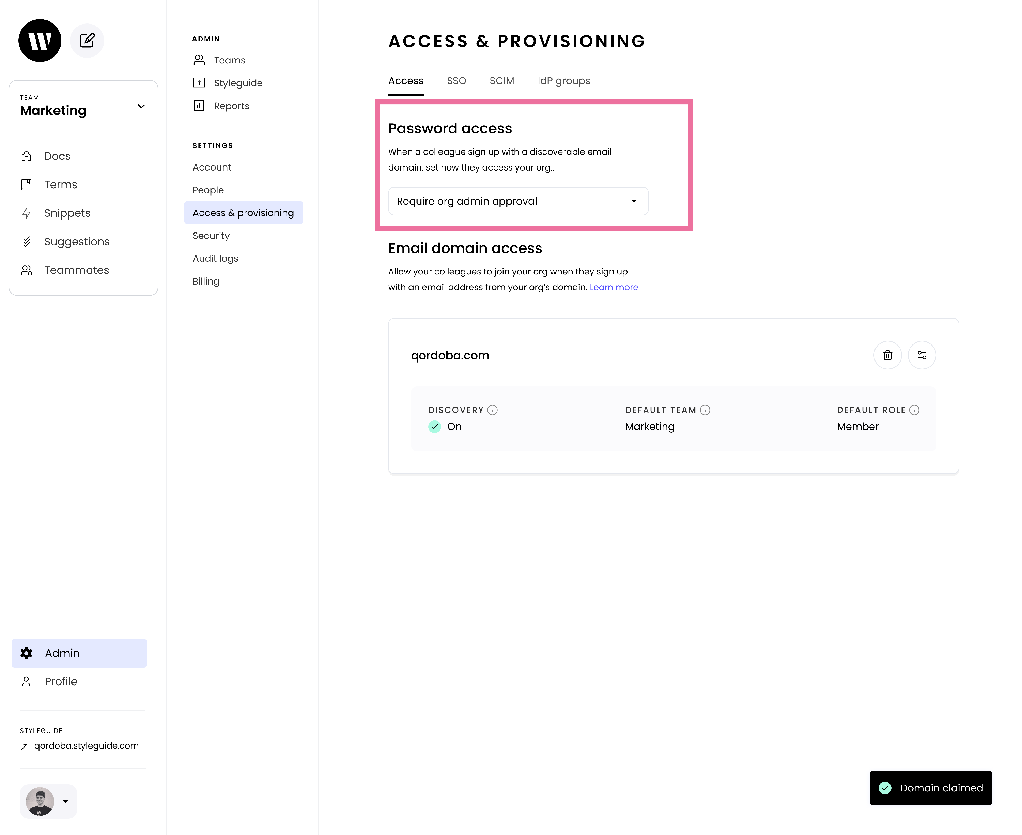Click the Suggestions checkmarks icon
The image size is (1022, 835).
27,241
